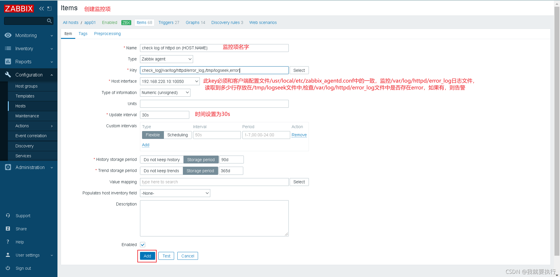The image size is (560, 277).
Task: Choose Trend Storage period option
Action: pos(200,171)
